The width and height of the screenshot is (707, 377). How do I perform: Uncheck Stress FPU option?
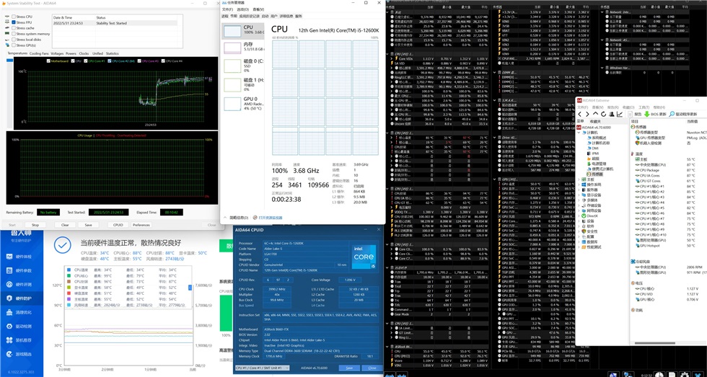pyautogui.click(x=14, y=22)
